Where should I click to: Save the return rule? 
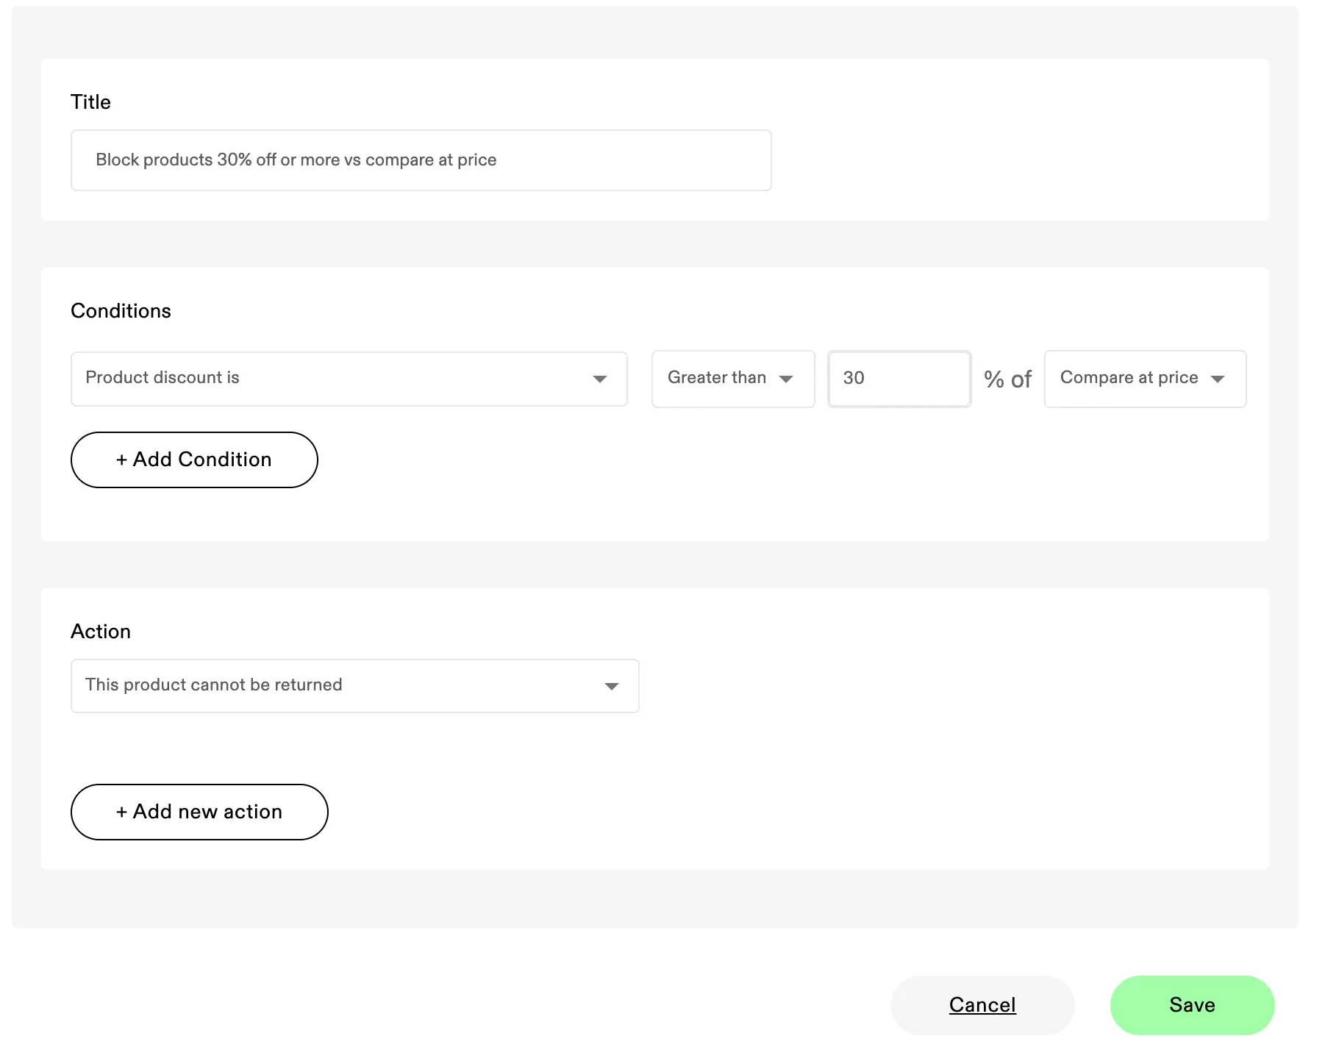tap(1192, 1005)
